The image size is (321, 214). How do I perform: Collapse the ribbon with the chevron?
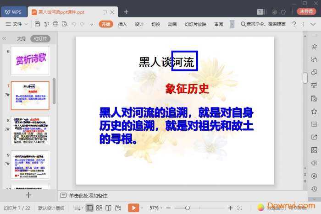[x=313, y=24]
